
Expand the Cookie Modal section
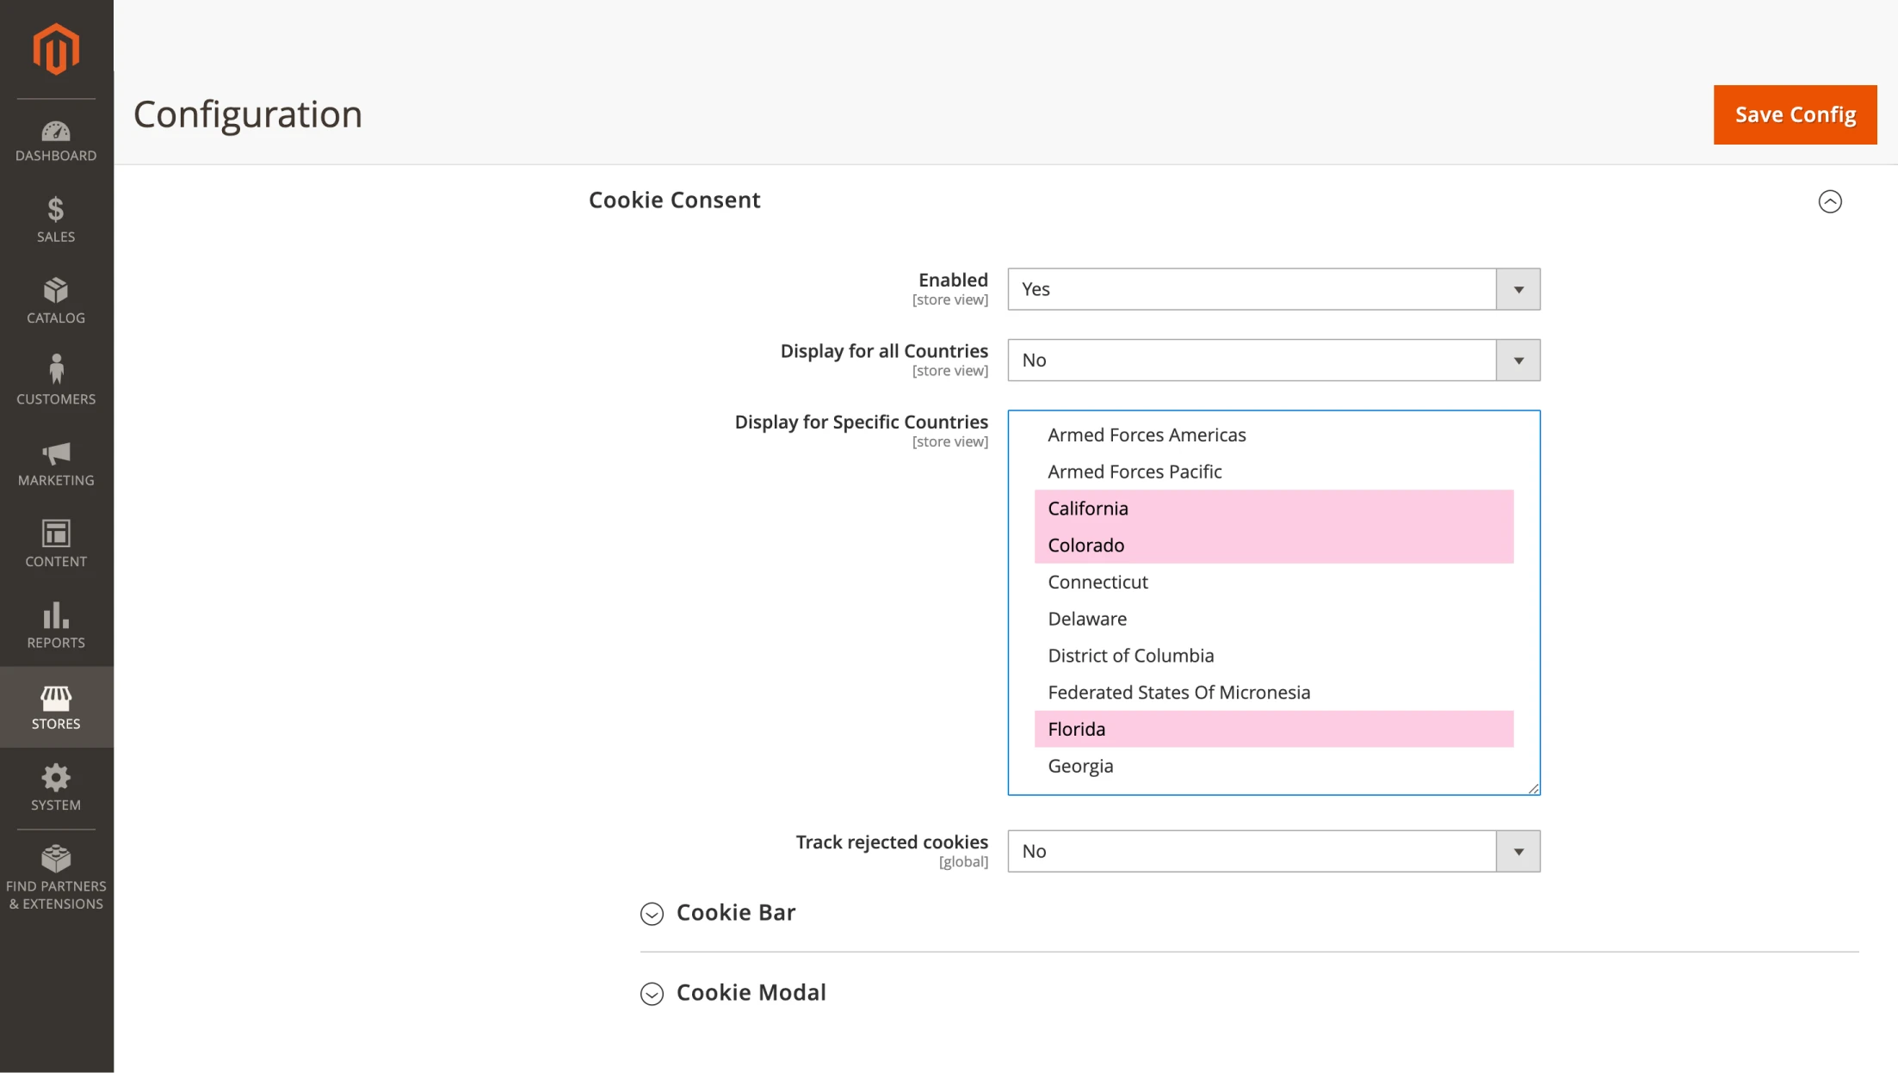tap(651, 994)
